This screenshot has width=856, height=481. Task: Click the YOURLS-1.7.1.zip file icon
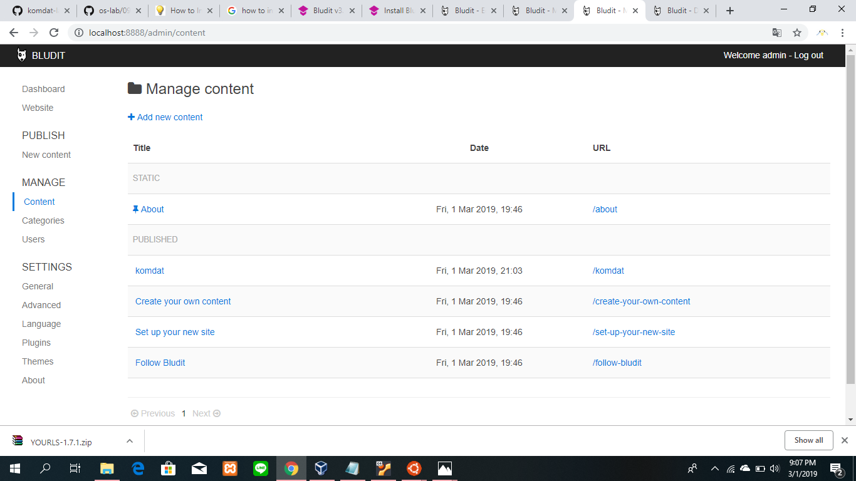pyautogui.click(x=18, y=441)
